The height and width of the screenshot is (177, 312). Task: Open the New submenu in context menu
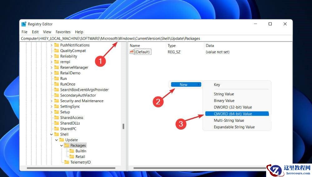pos(186,85)
